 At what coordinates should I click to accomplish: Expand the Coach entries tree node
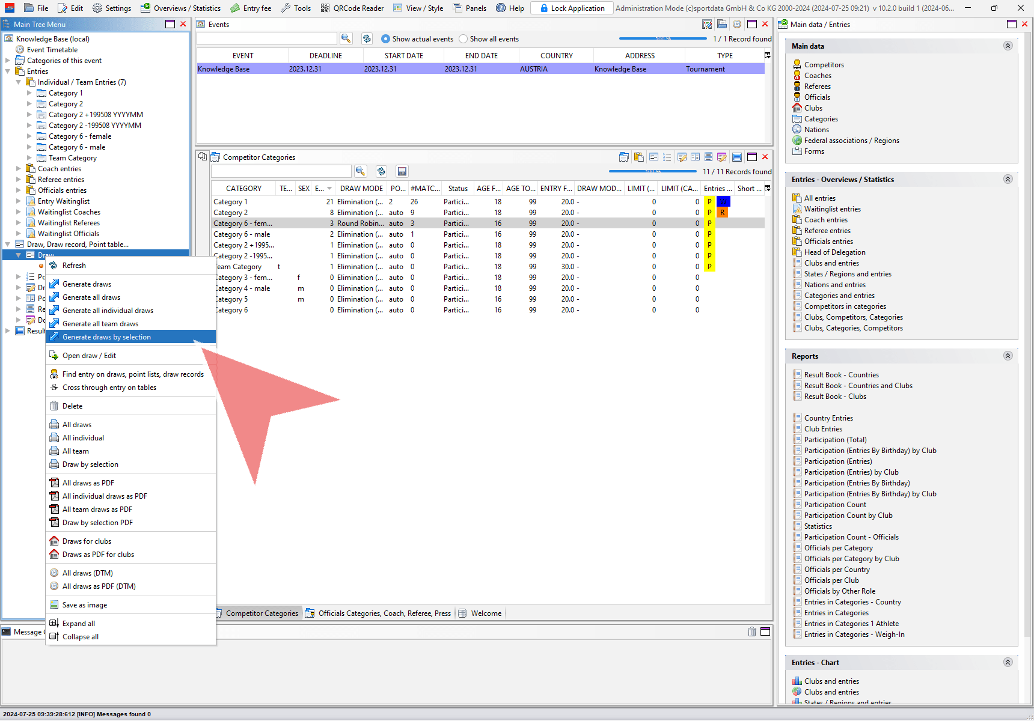[x=19, y=169]
